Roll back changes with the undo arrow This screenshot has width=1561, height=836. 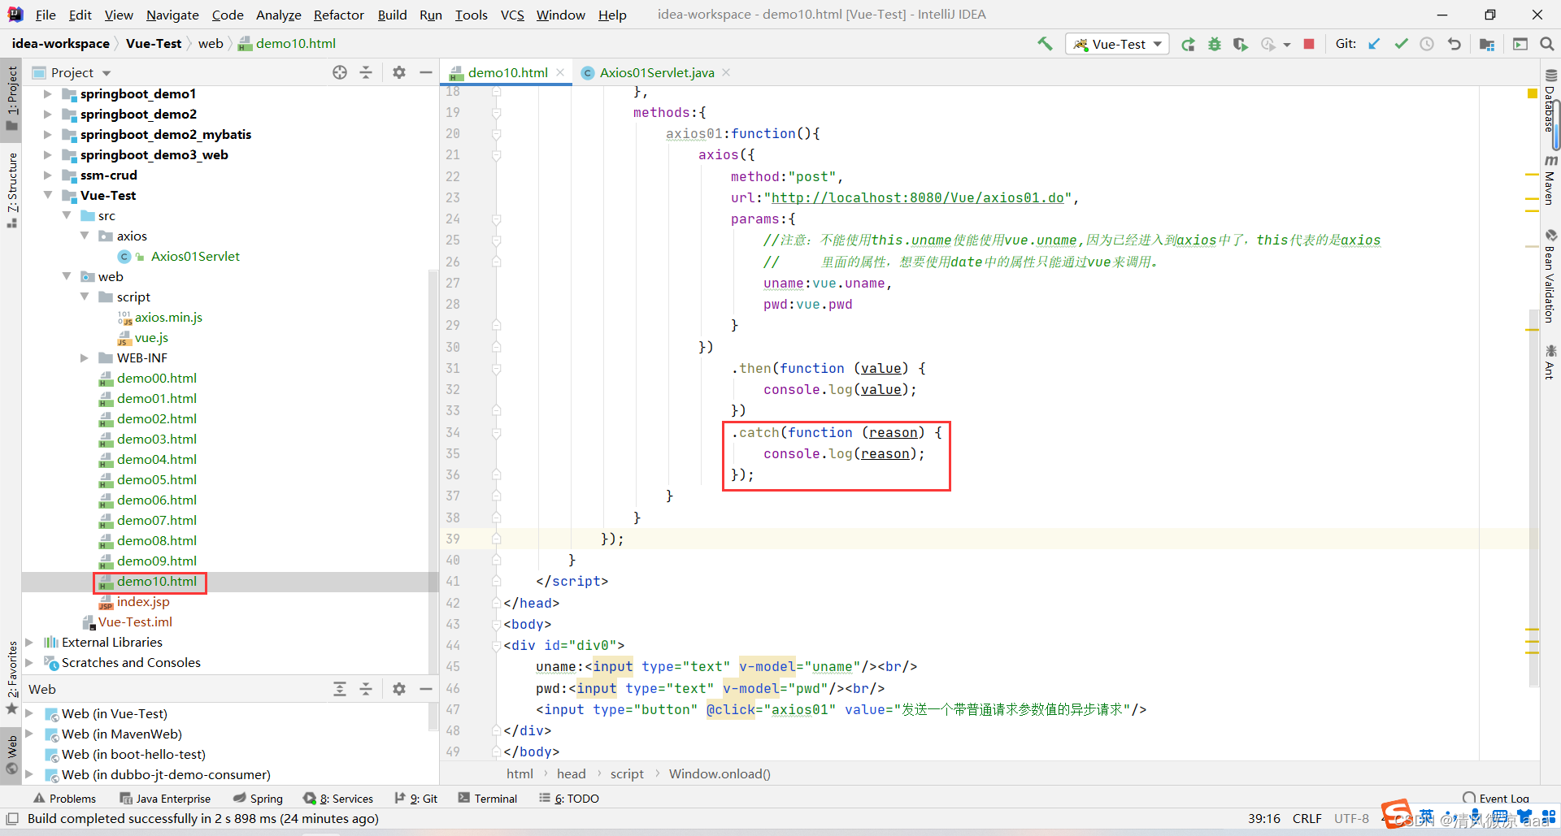1454,44
